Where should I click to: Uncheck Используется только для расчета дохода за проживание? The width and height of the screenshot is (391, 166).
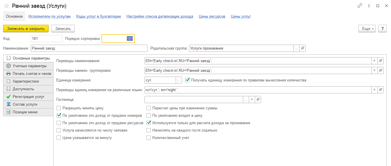point(149,123)
